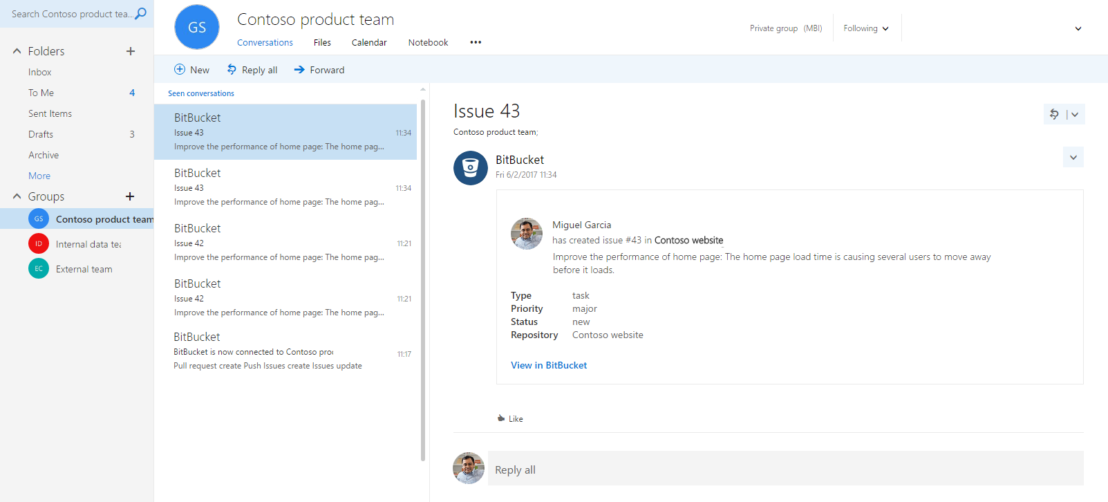Open BitBucket now connected conversation at 11:17
The image size is (1108, 502).
pos(285,351)
